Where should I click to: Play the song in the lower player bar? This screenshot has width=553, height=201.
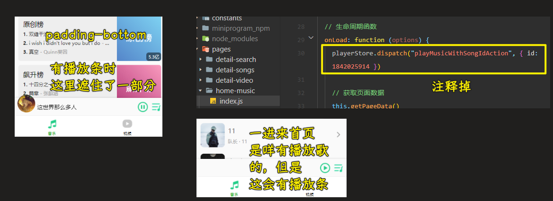[x=325, y=168]
